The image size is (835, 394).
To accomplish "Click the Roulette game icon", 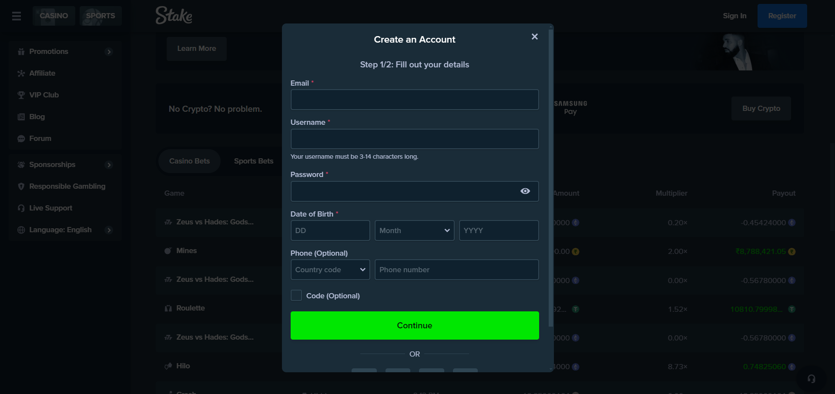I will coord(168,308).
